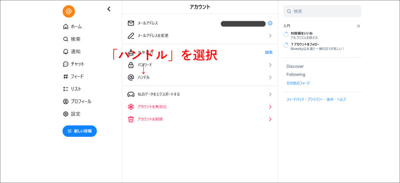400x183 pixels.
Task: Open Settings (設定) in sidebar
Action: 72,114
